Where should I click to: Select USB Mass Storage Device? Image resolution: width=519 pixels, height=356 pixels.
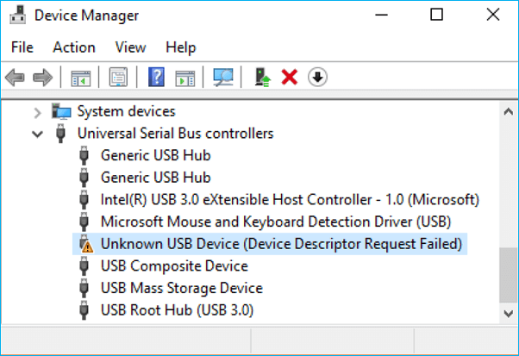click(x=181, y=288)
